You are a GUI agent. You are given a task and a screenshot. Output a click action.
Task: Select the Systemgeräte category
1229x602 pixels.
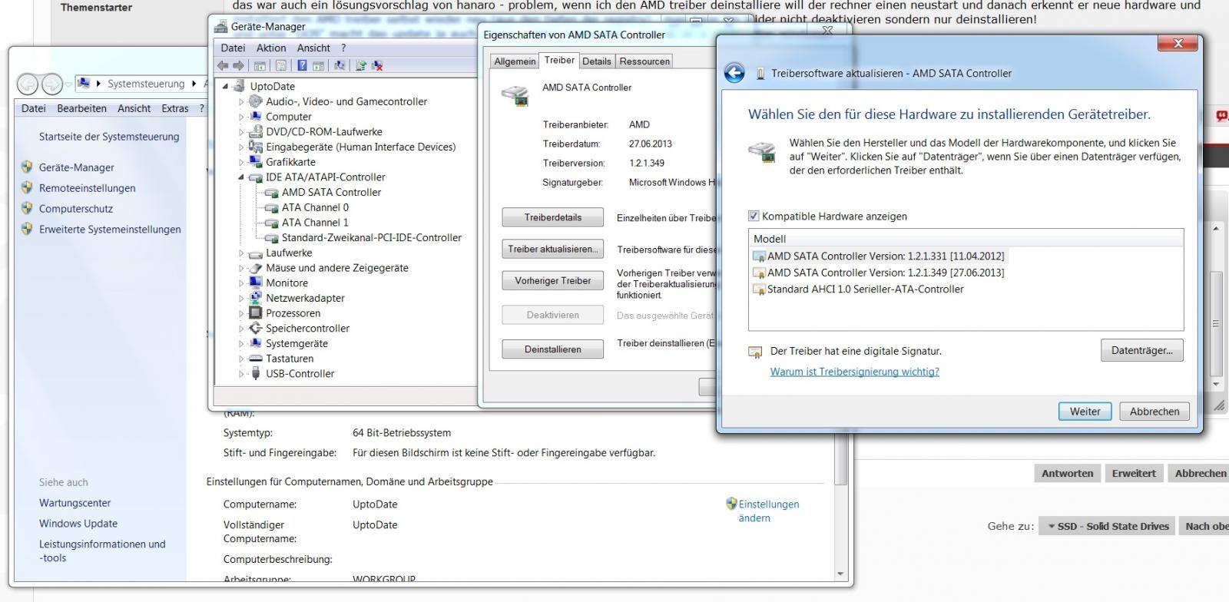coord(296,344)
